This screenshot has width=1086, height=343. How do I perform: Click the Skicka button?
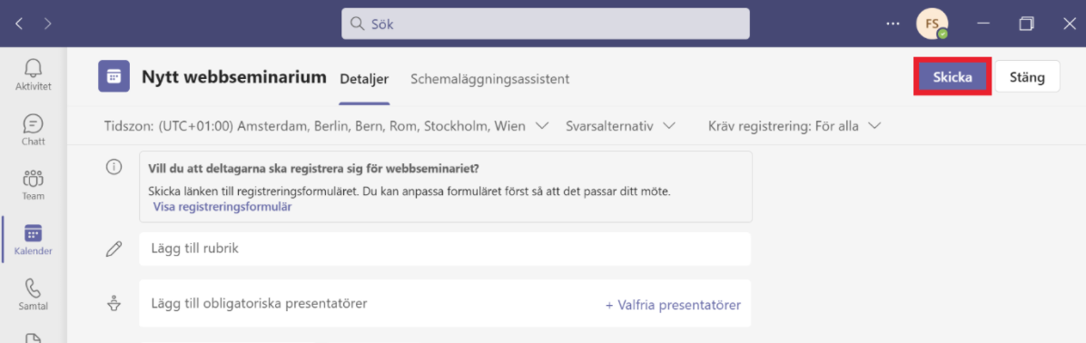coord(953,77)
